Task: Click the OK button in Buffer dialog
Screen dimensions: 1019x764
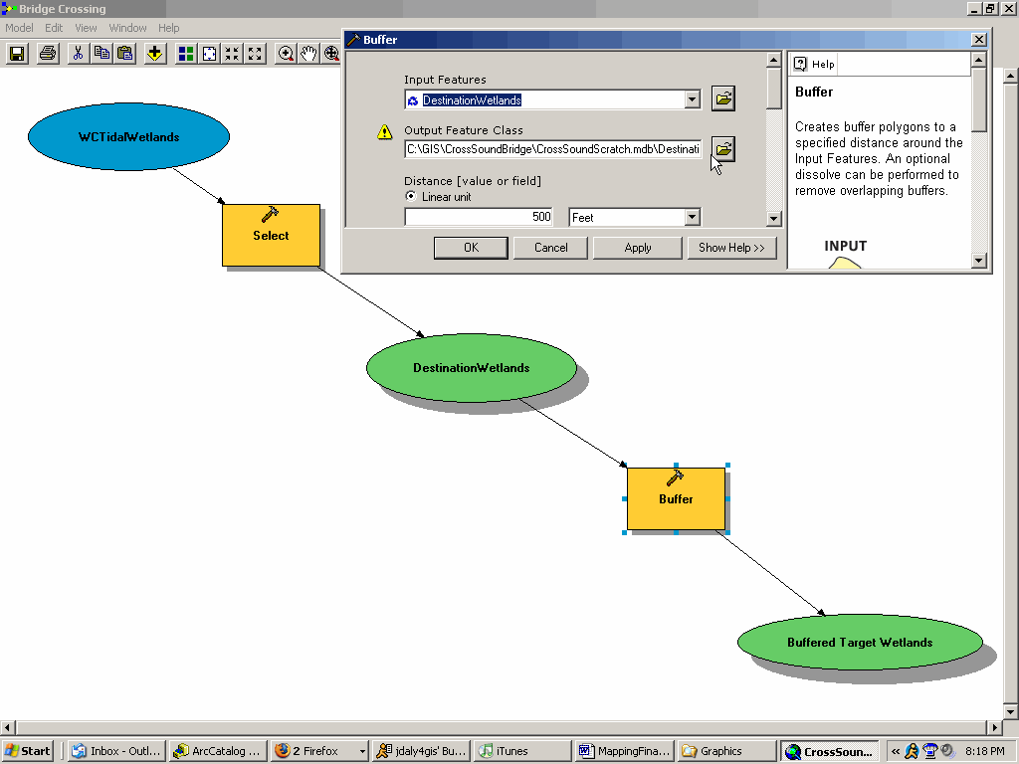Action: click(471, 248)
